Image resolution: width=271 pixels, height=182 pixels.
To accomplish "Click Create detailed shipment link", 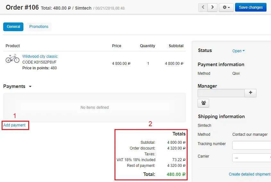I will [x=250, y=174].
